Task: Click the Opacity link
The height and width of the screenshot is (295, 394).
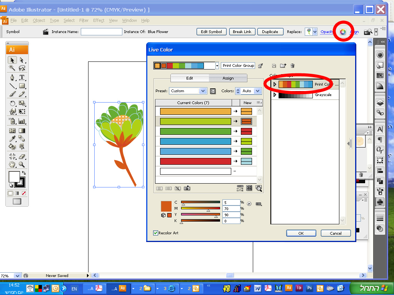Action: [327, 32]
